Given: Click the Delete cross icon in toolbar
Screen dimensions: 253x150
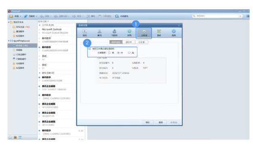Looking at the screenshot, I should 88,16.
